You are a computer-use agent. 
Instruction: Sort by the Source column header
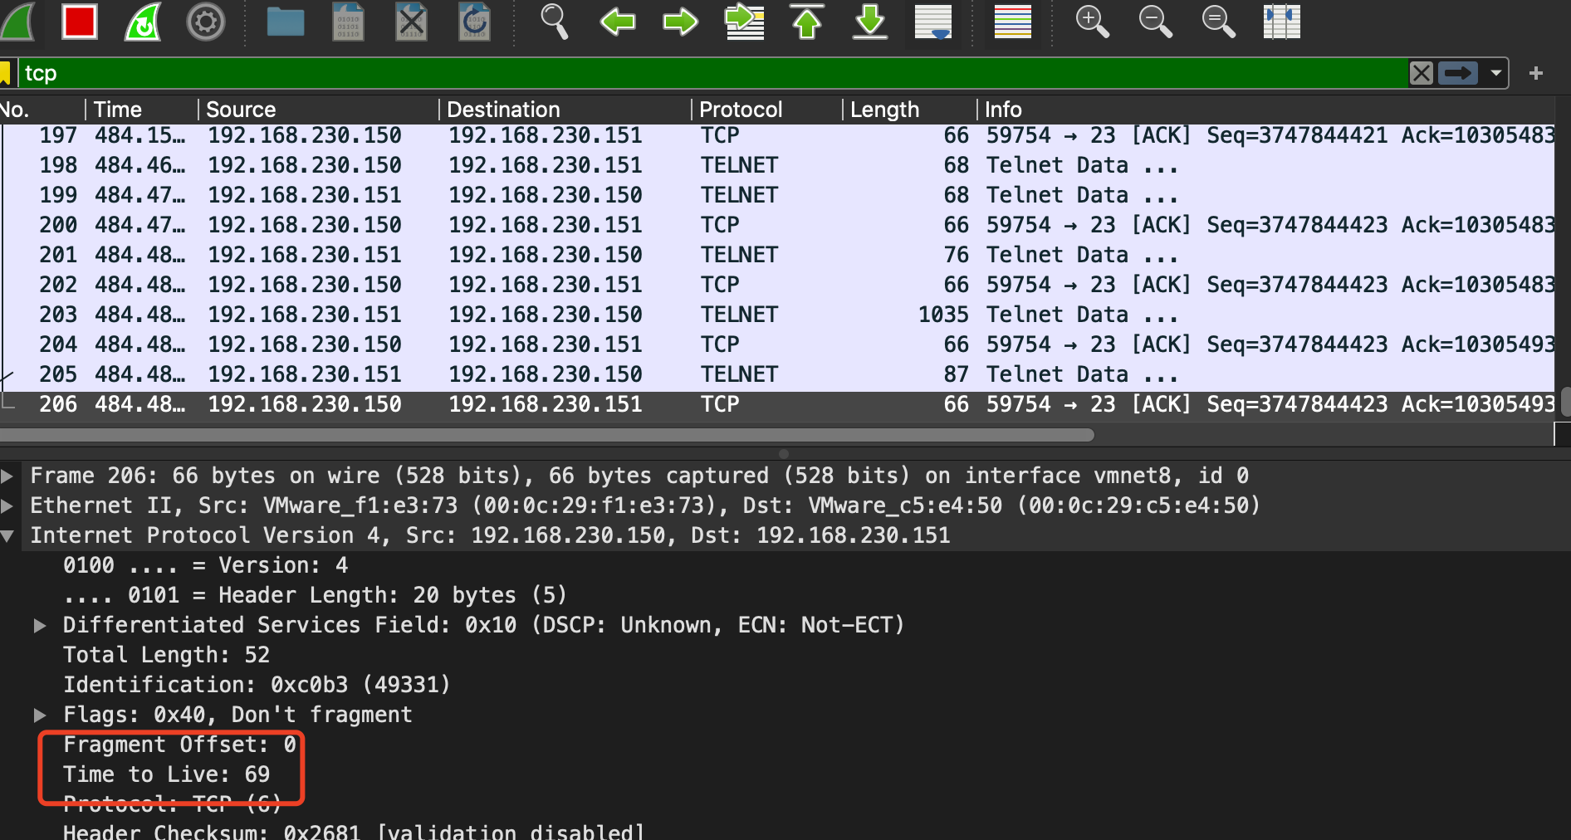click(x=318, y=110)
